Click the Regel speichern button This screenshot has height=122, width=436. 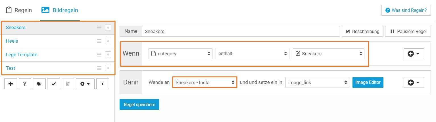[x=139, y=104]
